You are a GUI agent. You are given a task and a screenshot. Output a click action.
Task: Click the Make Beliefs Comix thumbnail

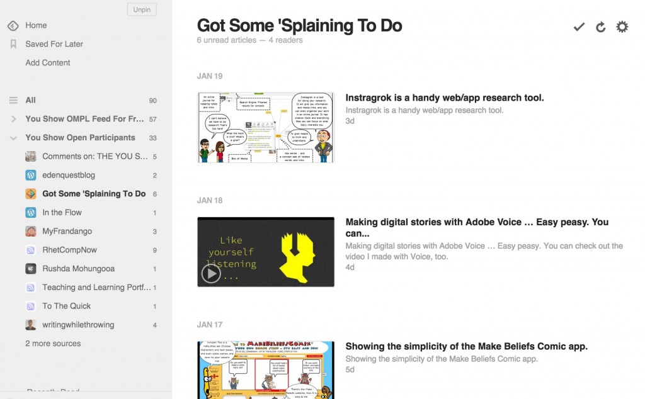pyautogui.click(x=266, y=370)
